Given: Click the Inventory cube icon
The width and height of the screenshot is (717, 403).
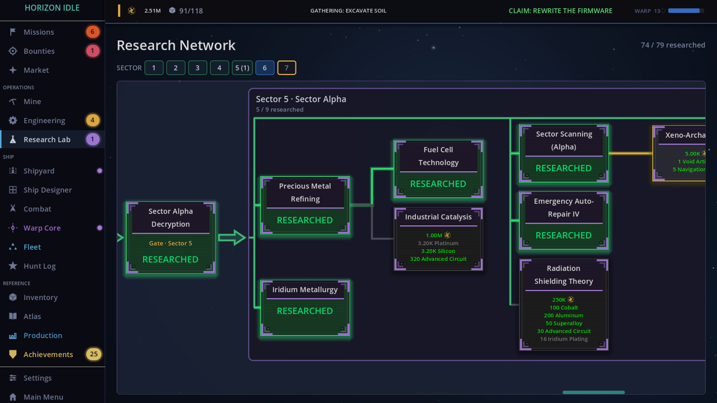Looking at the screenshot, I should (x=13, y=297).
